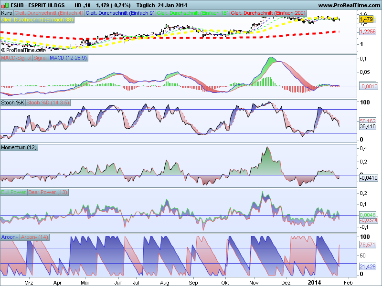Viewport: 382px width, 286px height.
Task: Click the Aug label on time axis
Action: pos(164,283)
